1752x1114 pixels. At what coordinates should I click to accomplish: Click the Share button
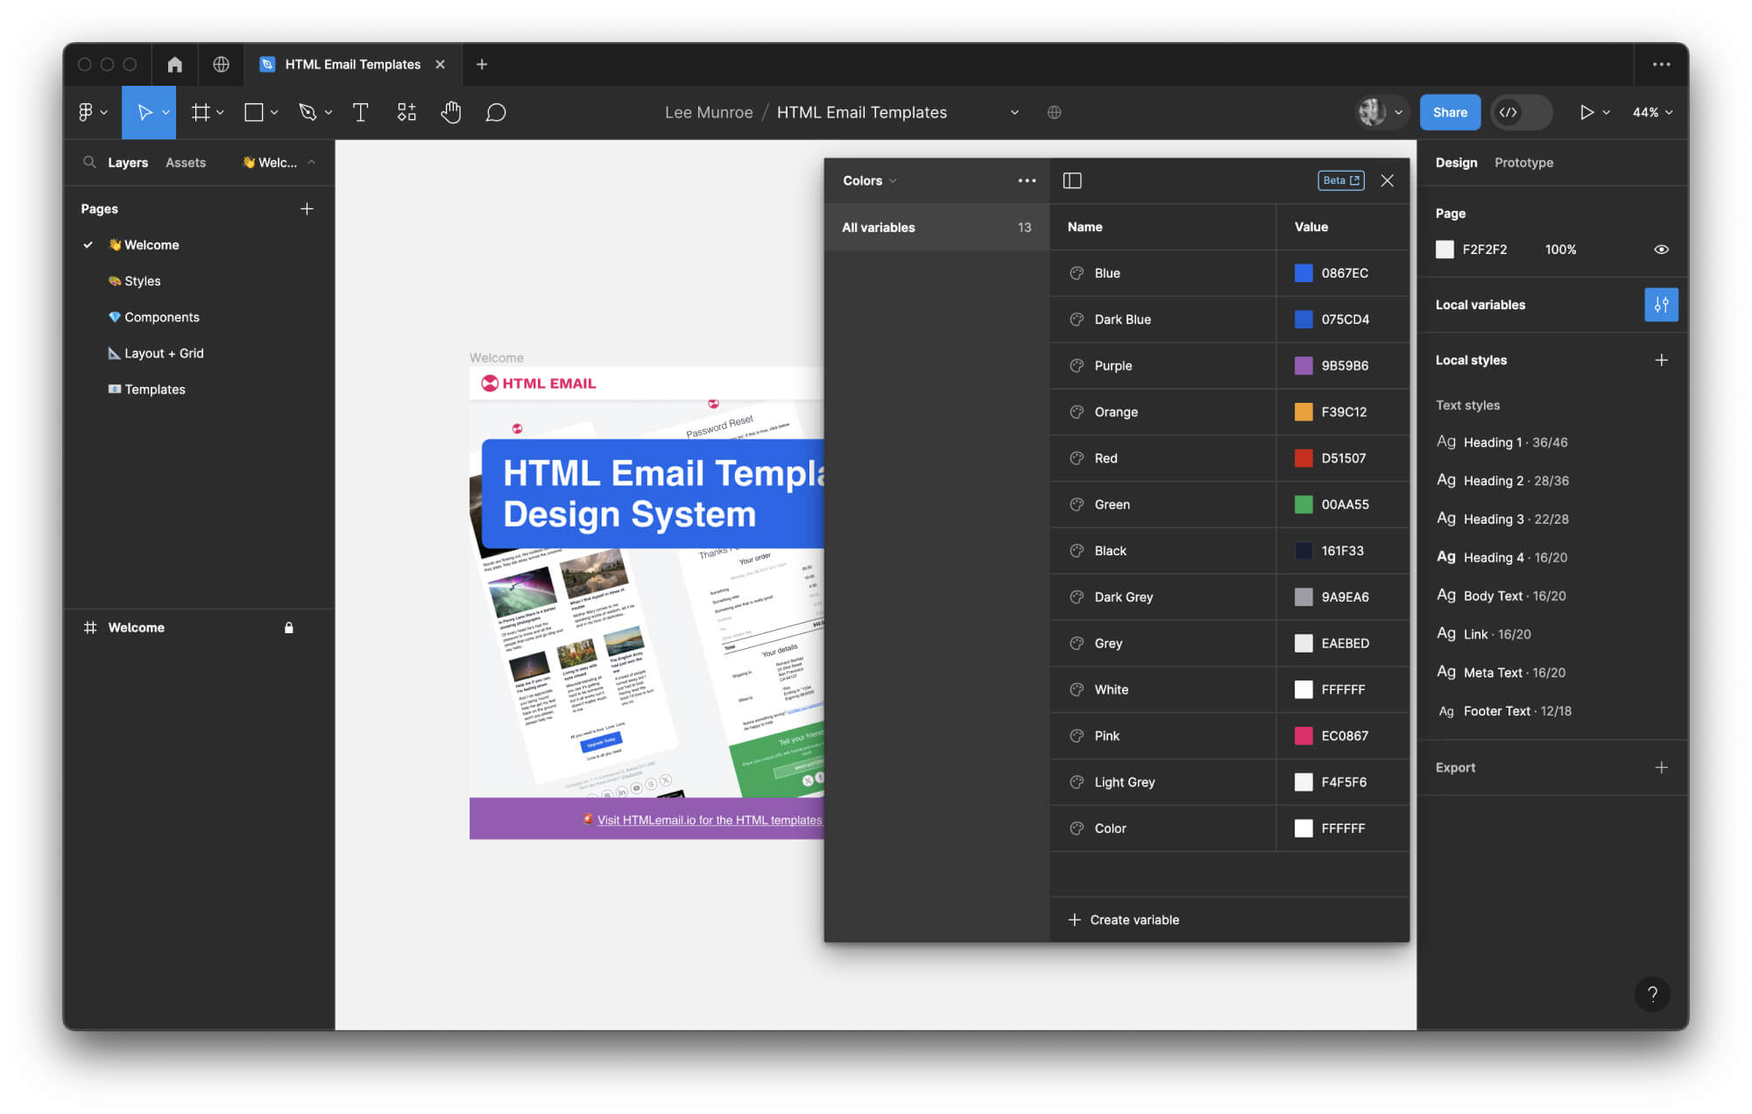[x=1450, y=112]
